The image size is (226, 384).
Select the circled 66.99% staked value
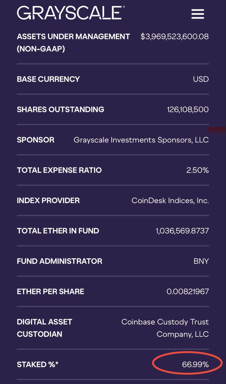(195, 364)
